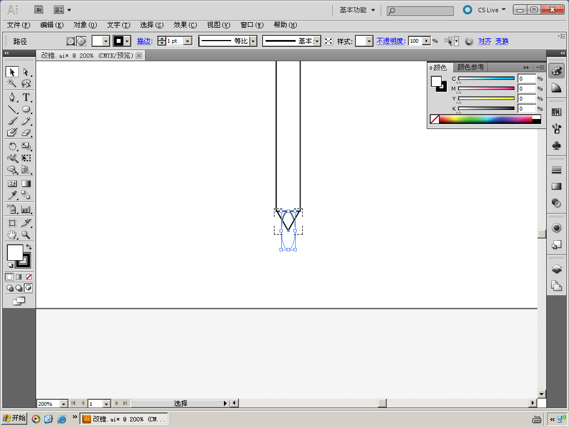Viewport: 569px width, 427px height.
Task: Enable Draw Normal mode
Action: [x=10, y=289]
